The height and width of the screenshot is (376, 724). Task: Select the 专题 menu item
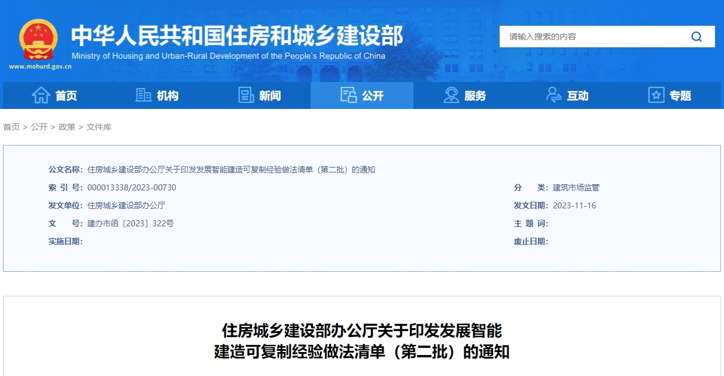coord(670,96)
